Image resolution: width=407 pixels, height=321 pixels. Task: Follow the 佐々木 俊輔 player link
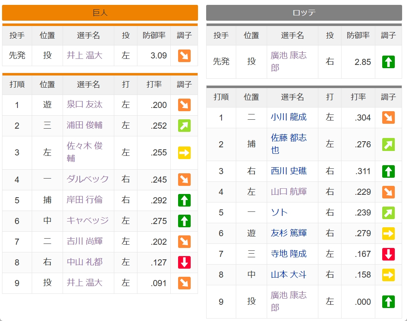(85, 152)
